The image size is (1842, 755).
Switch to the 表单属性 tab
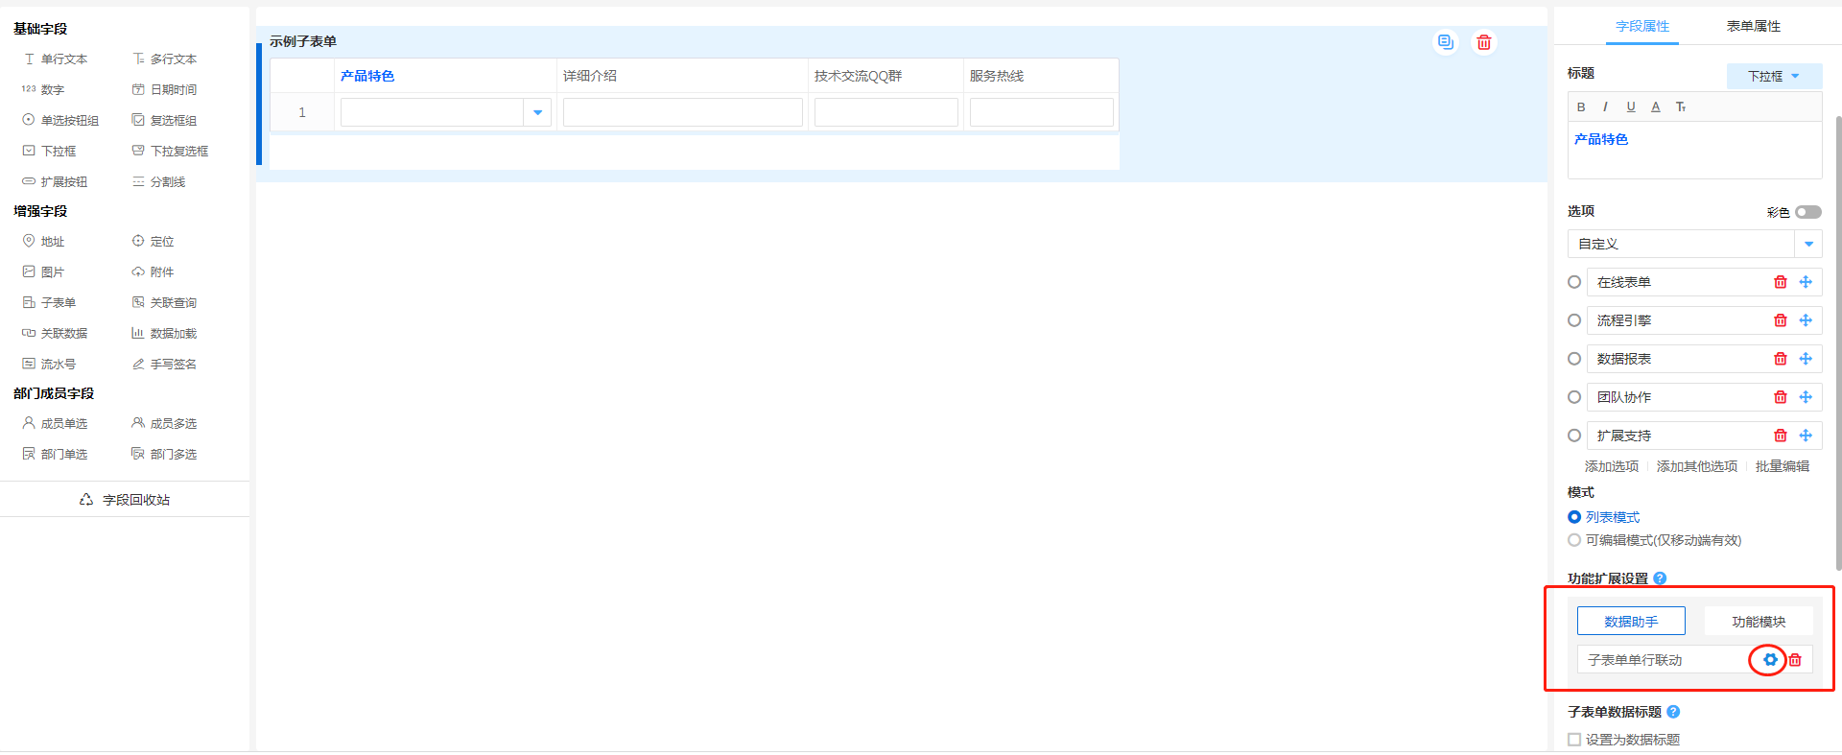[1753, 27]
